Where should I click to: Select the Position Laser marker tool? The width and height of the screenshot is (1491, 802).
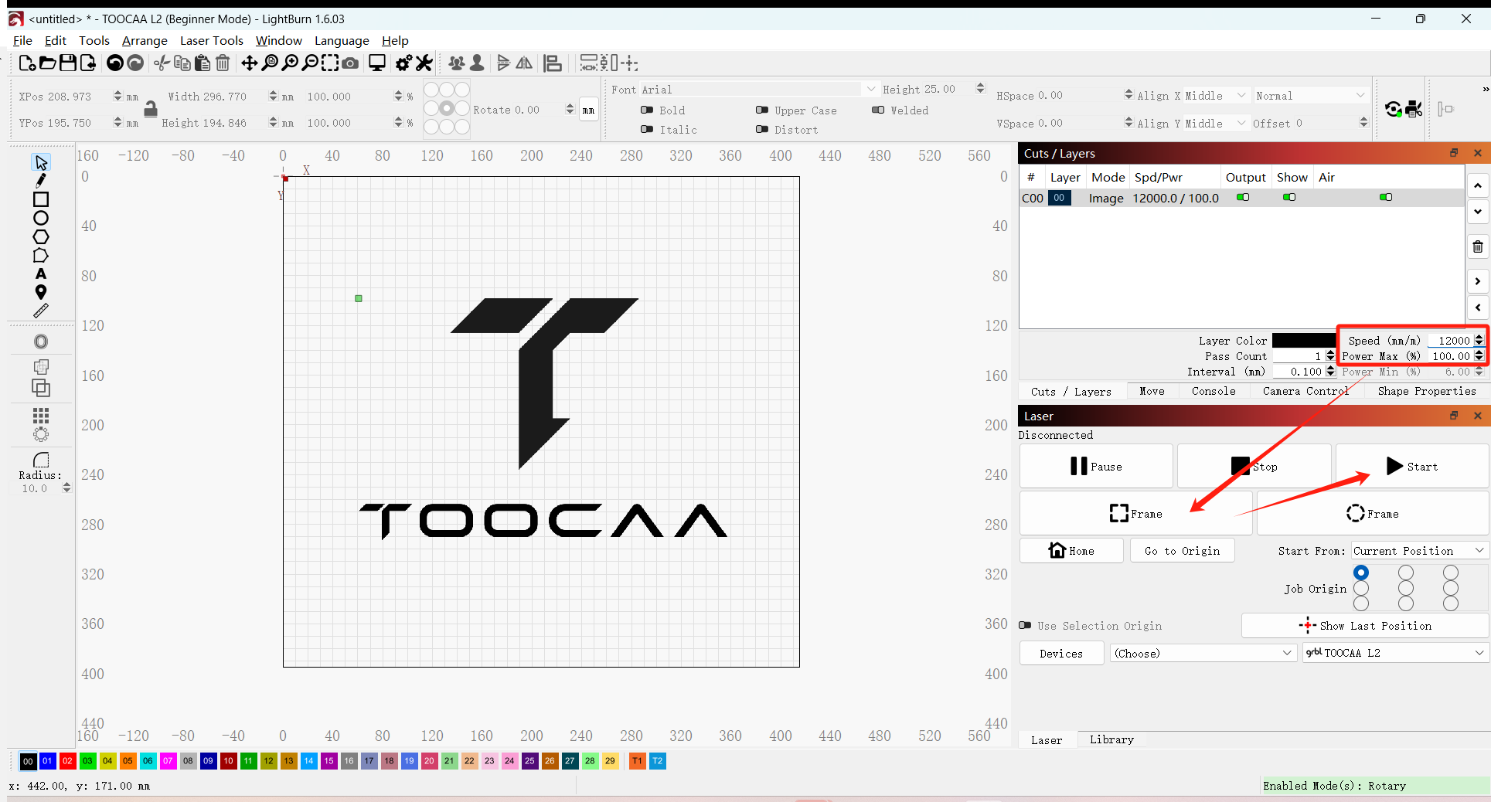pyautogui.click(x=41, y=292)
